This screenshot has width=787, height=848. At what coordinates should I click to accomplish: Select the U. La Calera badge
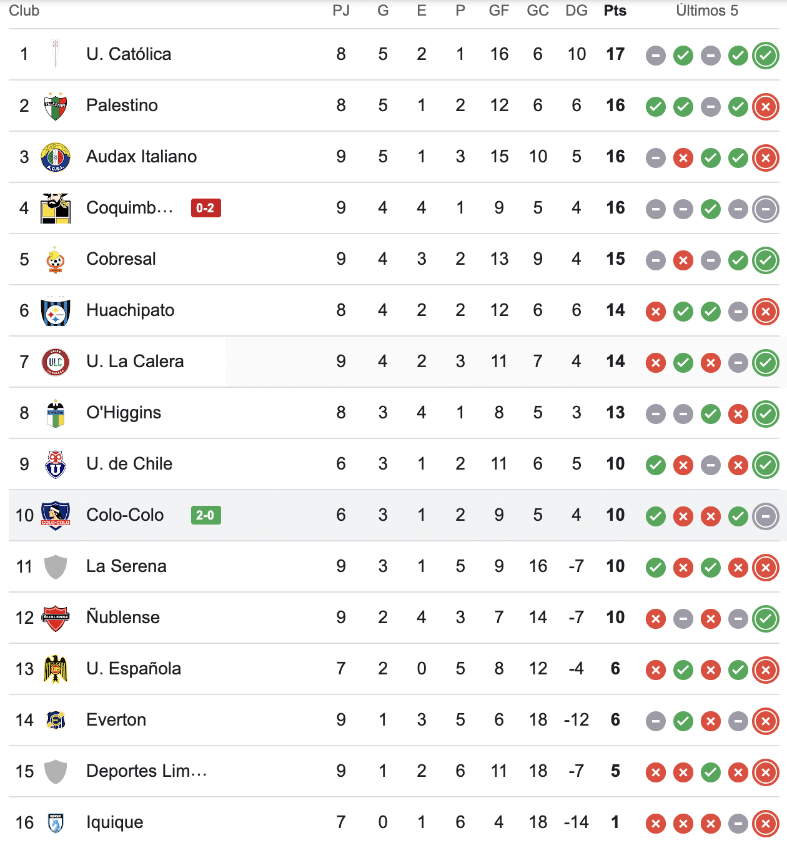[x=55, y=362]
